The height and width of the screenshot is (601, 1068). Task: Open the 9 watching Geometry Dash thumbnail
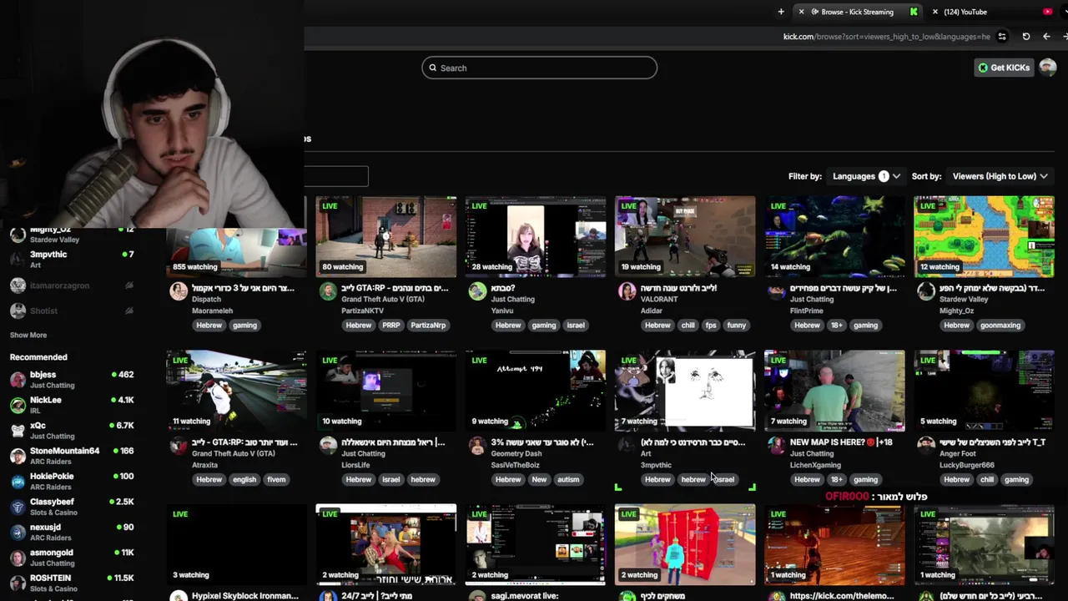tap(535, 391)
